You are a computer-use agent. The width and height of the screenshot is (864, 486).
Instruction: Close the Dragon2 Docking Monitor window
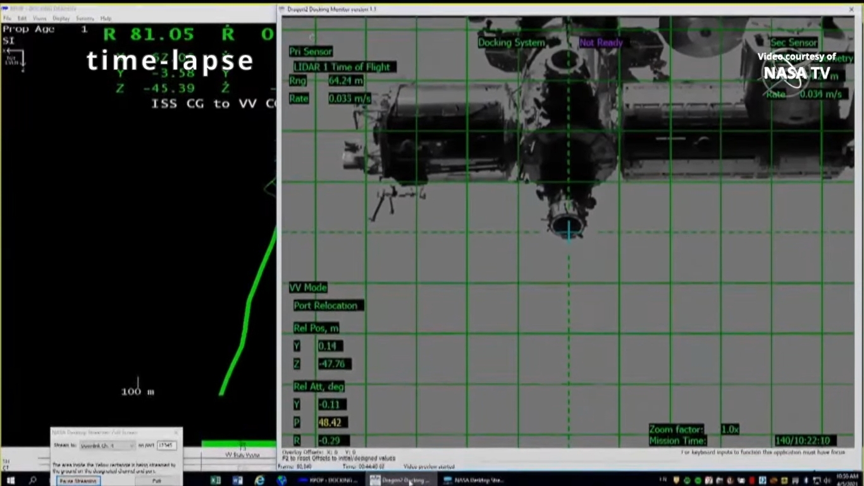(851, 9)
